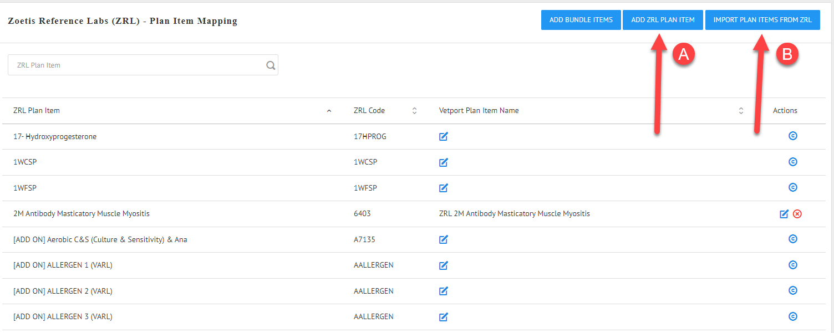Viewport: 834px width, 333px height.
Task: Click the Actions column header
Action: [785, 111]
